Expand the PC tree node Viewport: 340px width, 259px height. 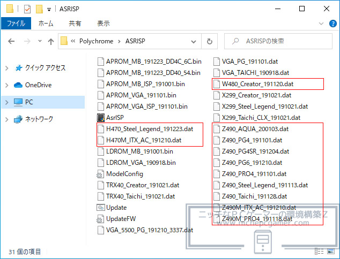click(x=7, y=102)
